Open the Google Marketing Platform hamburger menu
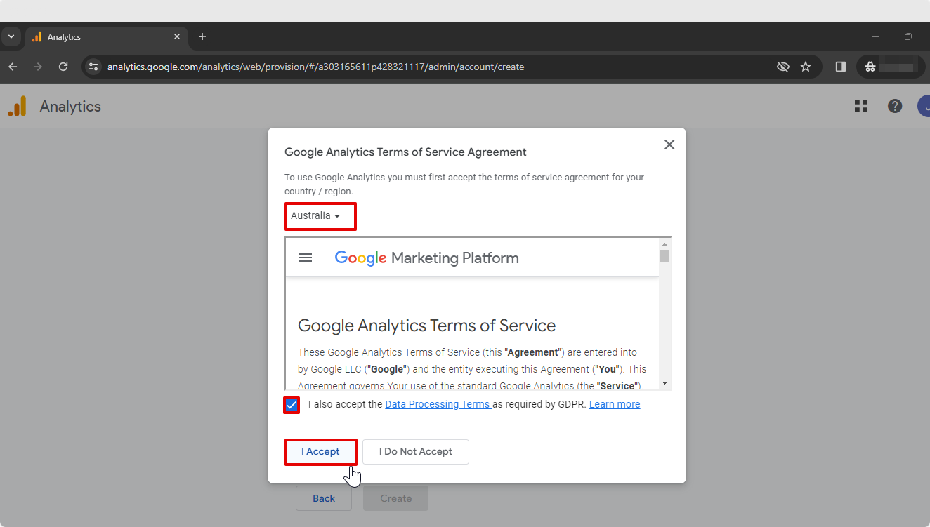The height and width of the screenshot is (527, 930). pos(306,258)
